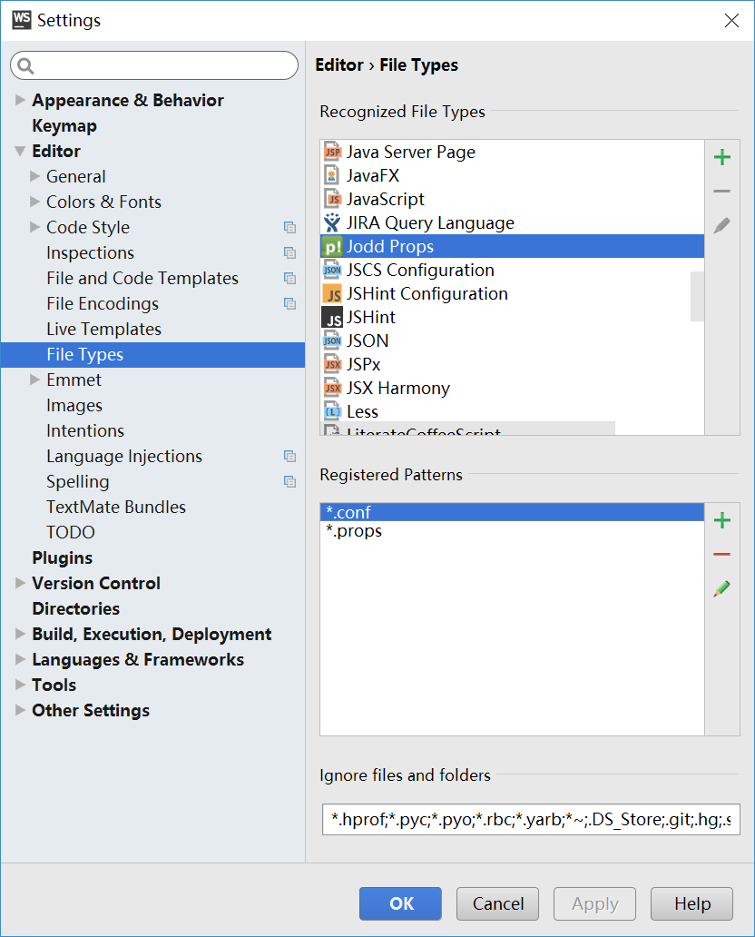Click the JSHint Configuration icon
This screenshot has width=755, height=937.
pyautogui.click(x=332, y=293)
